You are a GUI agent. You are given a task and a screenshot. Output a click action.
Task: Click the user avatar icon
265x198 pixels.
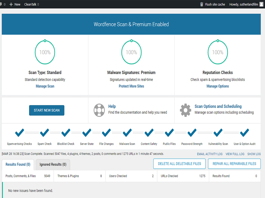point(261,4)
